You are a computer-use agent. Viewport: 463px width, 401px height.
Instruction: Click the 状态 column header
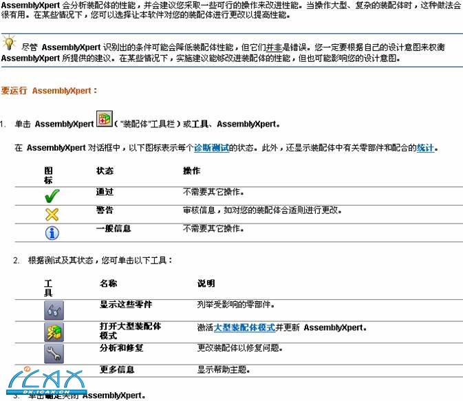pyautogui.click(x=105, y=171)
